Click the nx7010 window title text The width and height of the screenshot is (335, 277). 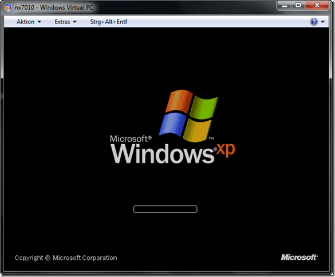point(54,7)
